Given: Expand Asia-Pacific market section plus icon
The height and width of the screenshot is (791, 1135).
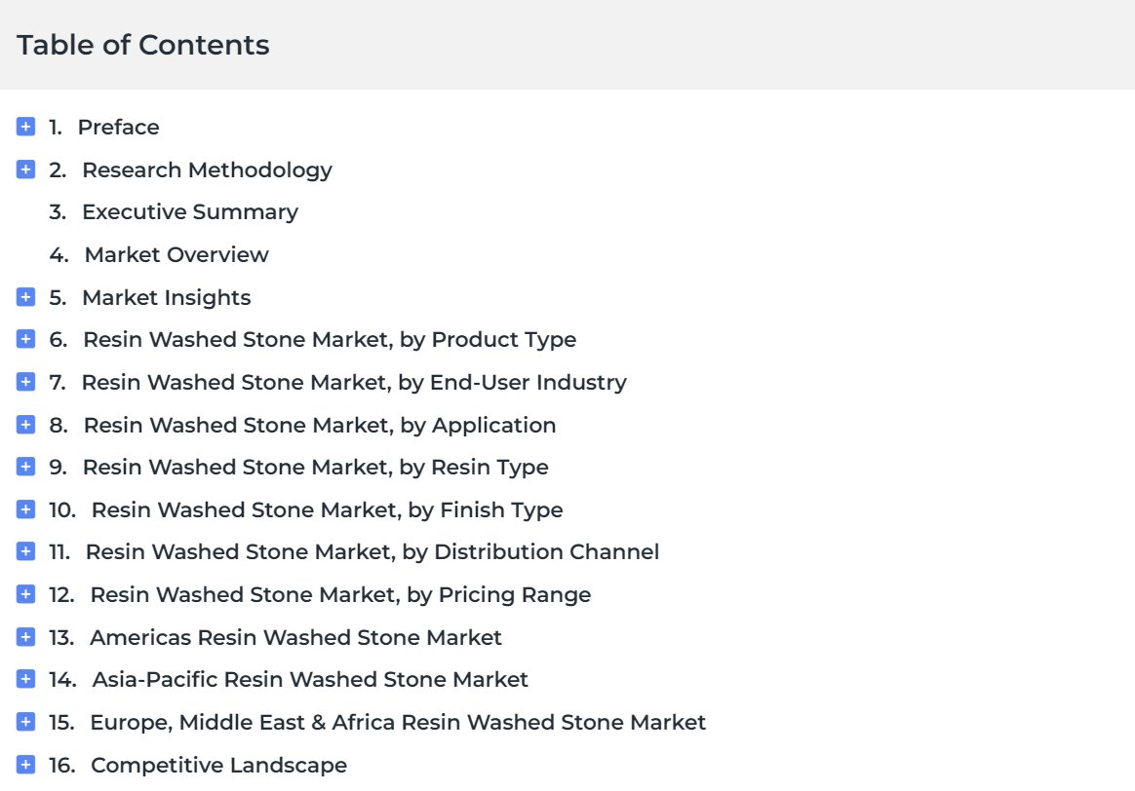Looking at the screenshot, I should (25, 679).
